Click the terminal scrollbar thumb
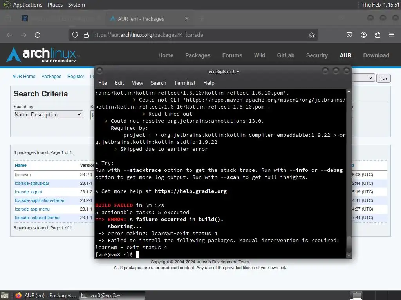 pyautogui.click(x=349, y=245)
